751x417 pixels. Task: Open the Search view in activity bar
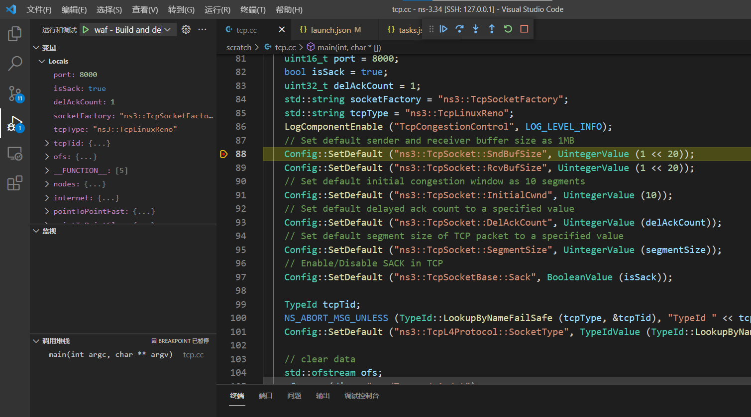pyautogui.click(x=15, y=63)
